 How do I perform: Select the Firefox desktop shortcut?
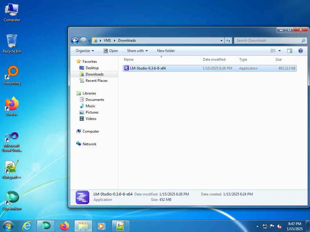click(x=12, y=106)
